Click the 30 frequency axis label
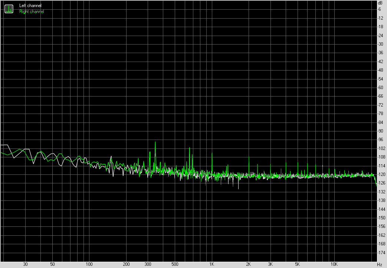The height and width of the screenshot is (268, 387). tap(26, 264)
